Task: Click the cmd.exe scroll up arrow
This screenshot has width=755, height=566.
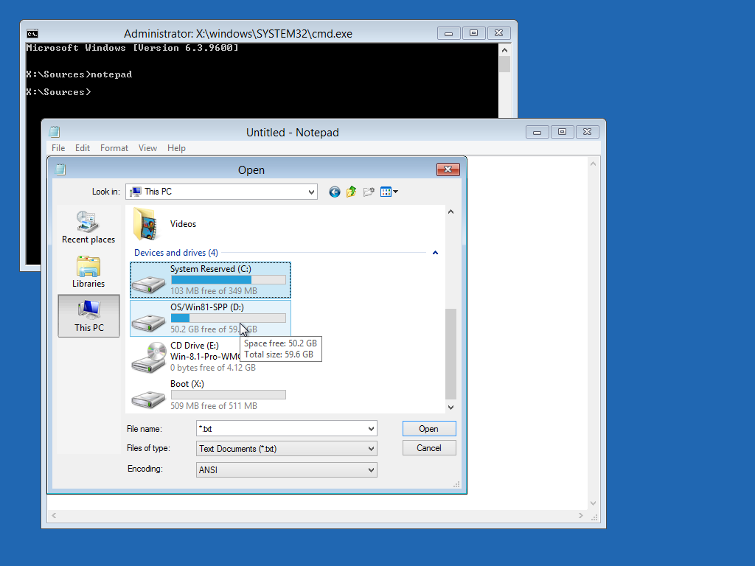Action: 504,50
